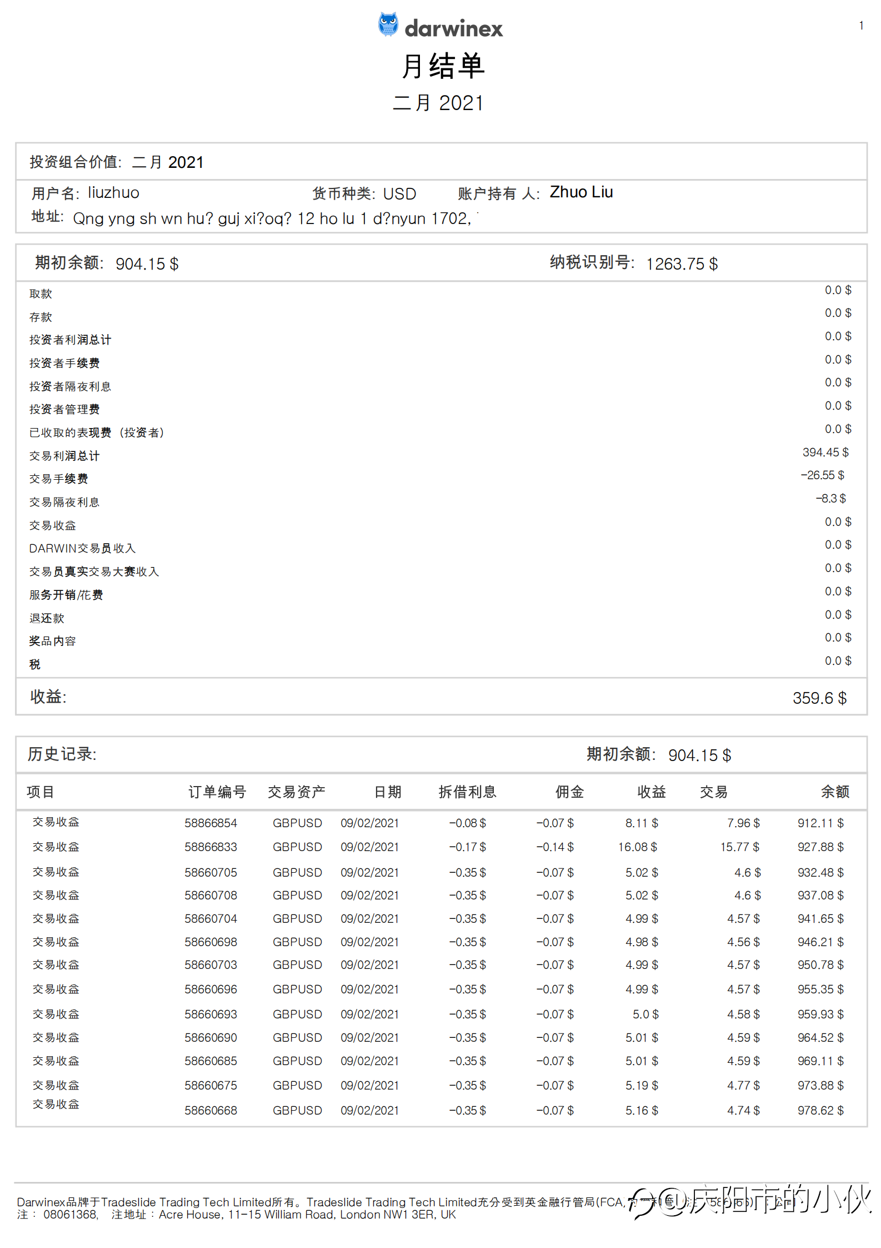Click the "DARWIN交易员收入" row label

[x=82, y=549]
